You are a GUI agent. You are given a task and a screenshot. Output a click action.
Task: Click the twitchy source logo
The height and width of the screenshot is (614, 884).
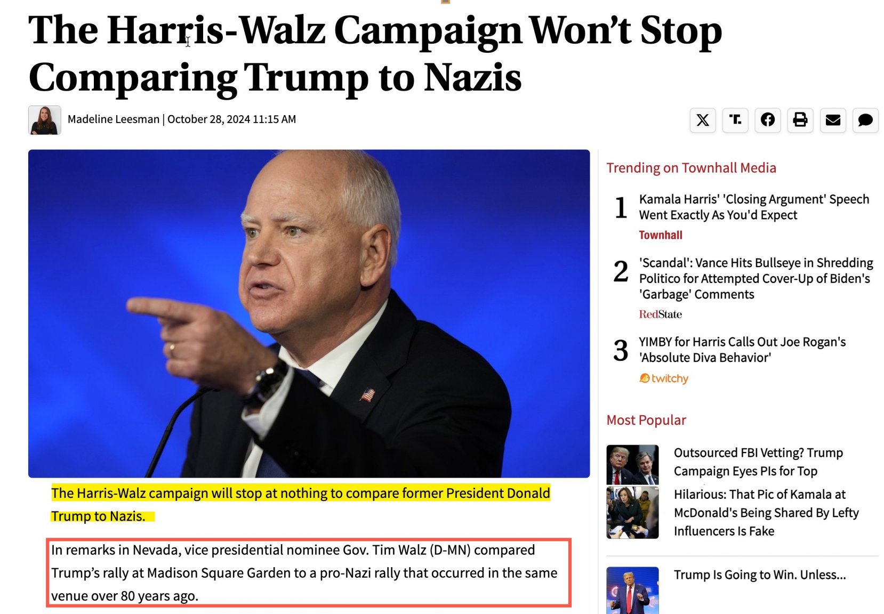click(664, 378)
